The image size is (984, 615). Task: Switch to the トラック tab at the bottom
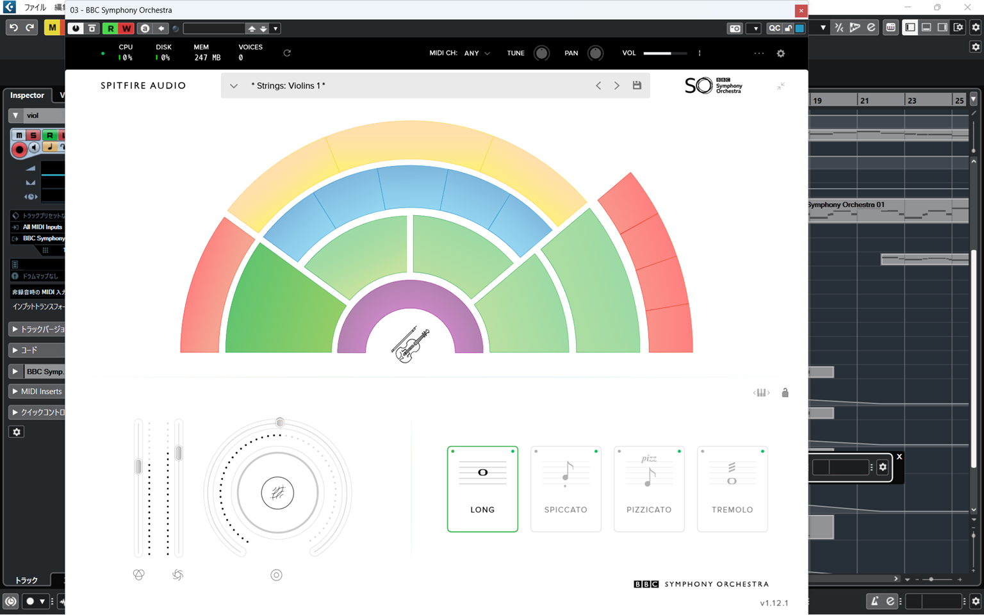26,580
